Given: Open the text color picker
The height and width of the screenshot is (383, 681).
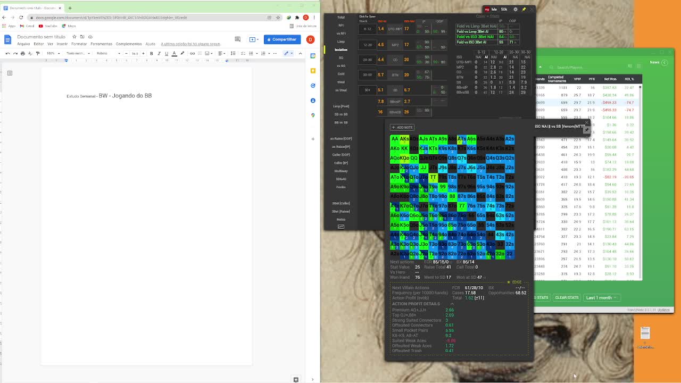Looking at the screenshot, I should [175, 53].
